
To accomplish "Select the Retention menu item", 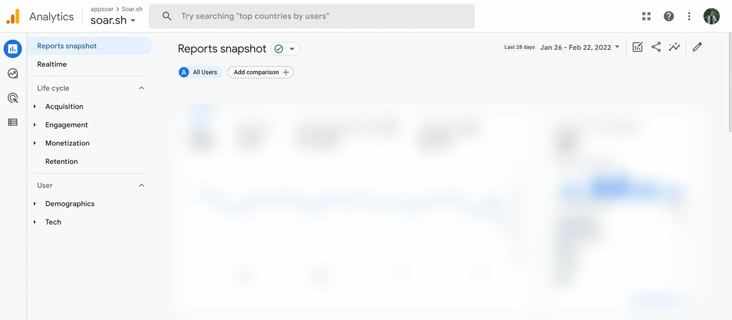I will [61, 161].
